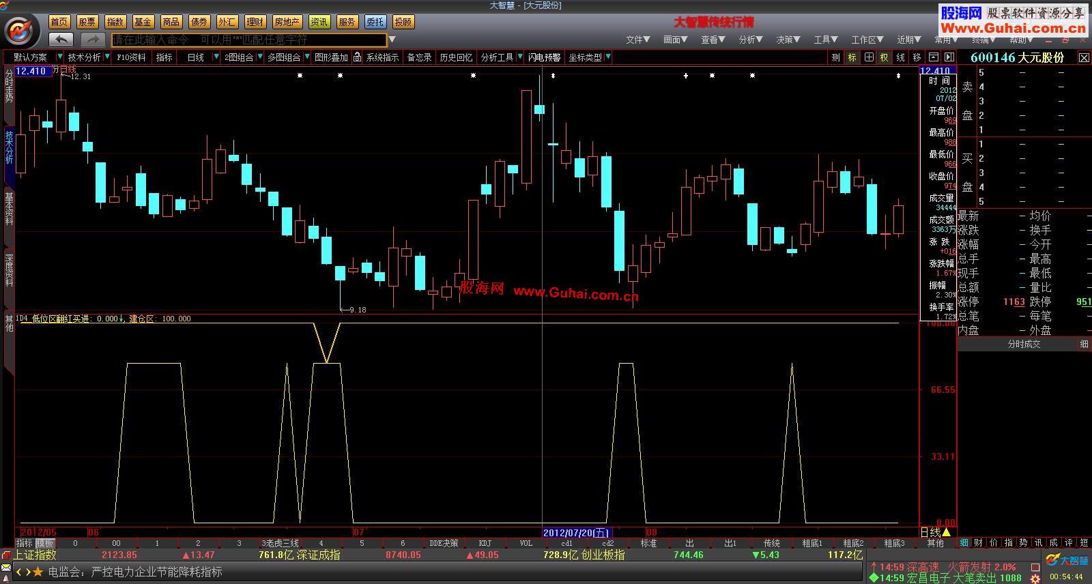Expand the 多图组合 dropdown arrow
This screenshot has width=1092, height=584.
(x=306, y=57)
